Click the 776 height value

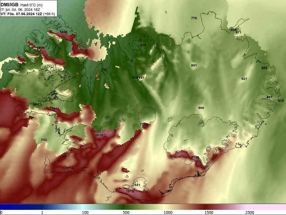194,18
